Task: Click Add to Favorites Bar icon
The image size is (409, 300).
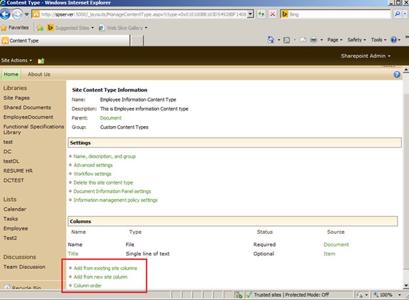Action: (40, 28)
